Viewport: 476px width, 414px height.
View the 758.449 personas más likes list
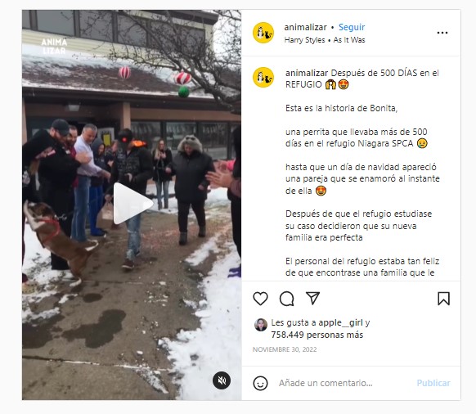[317, 335]
